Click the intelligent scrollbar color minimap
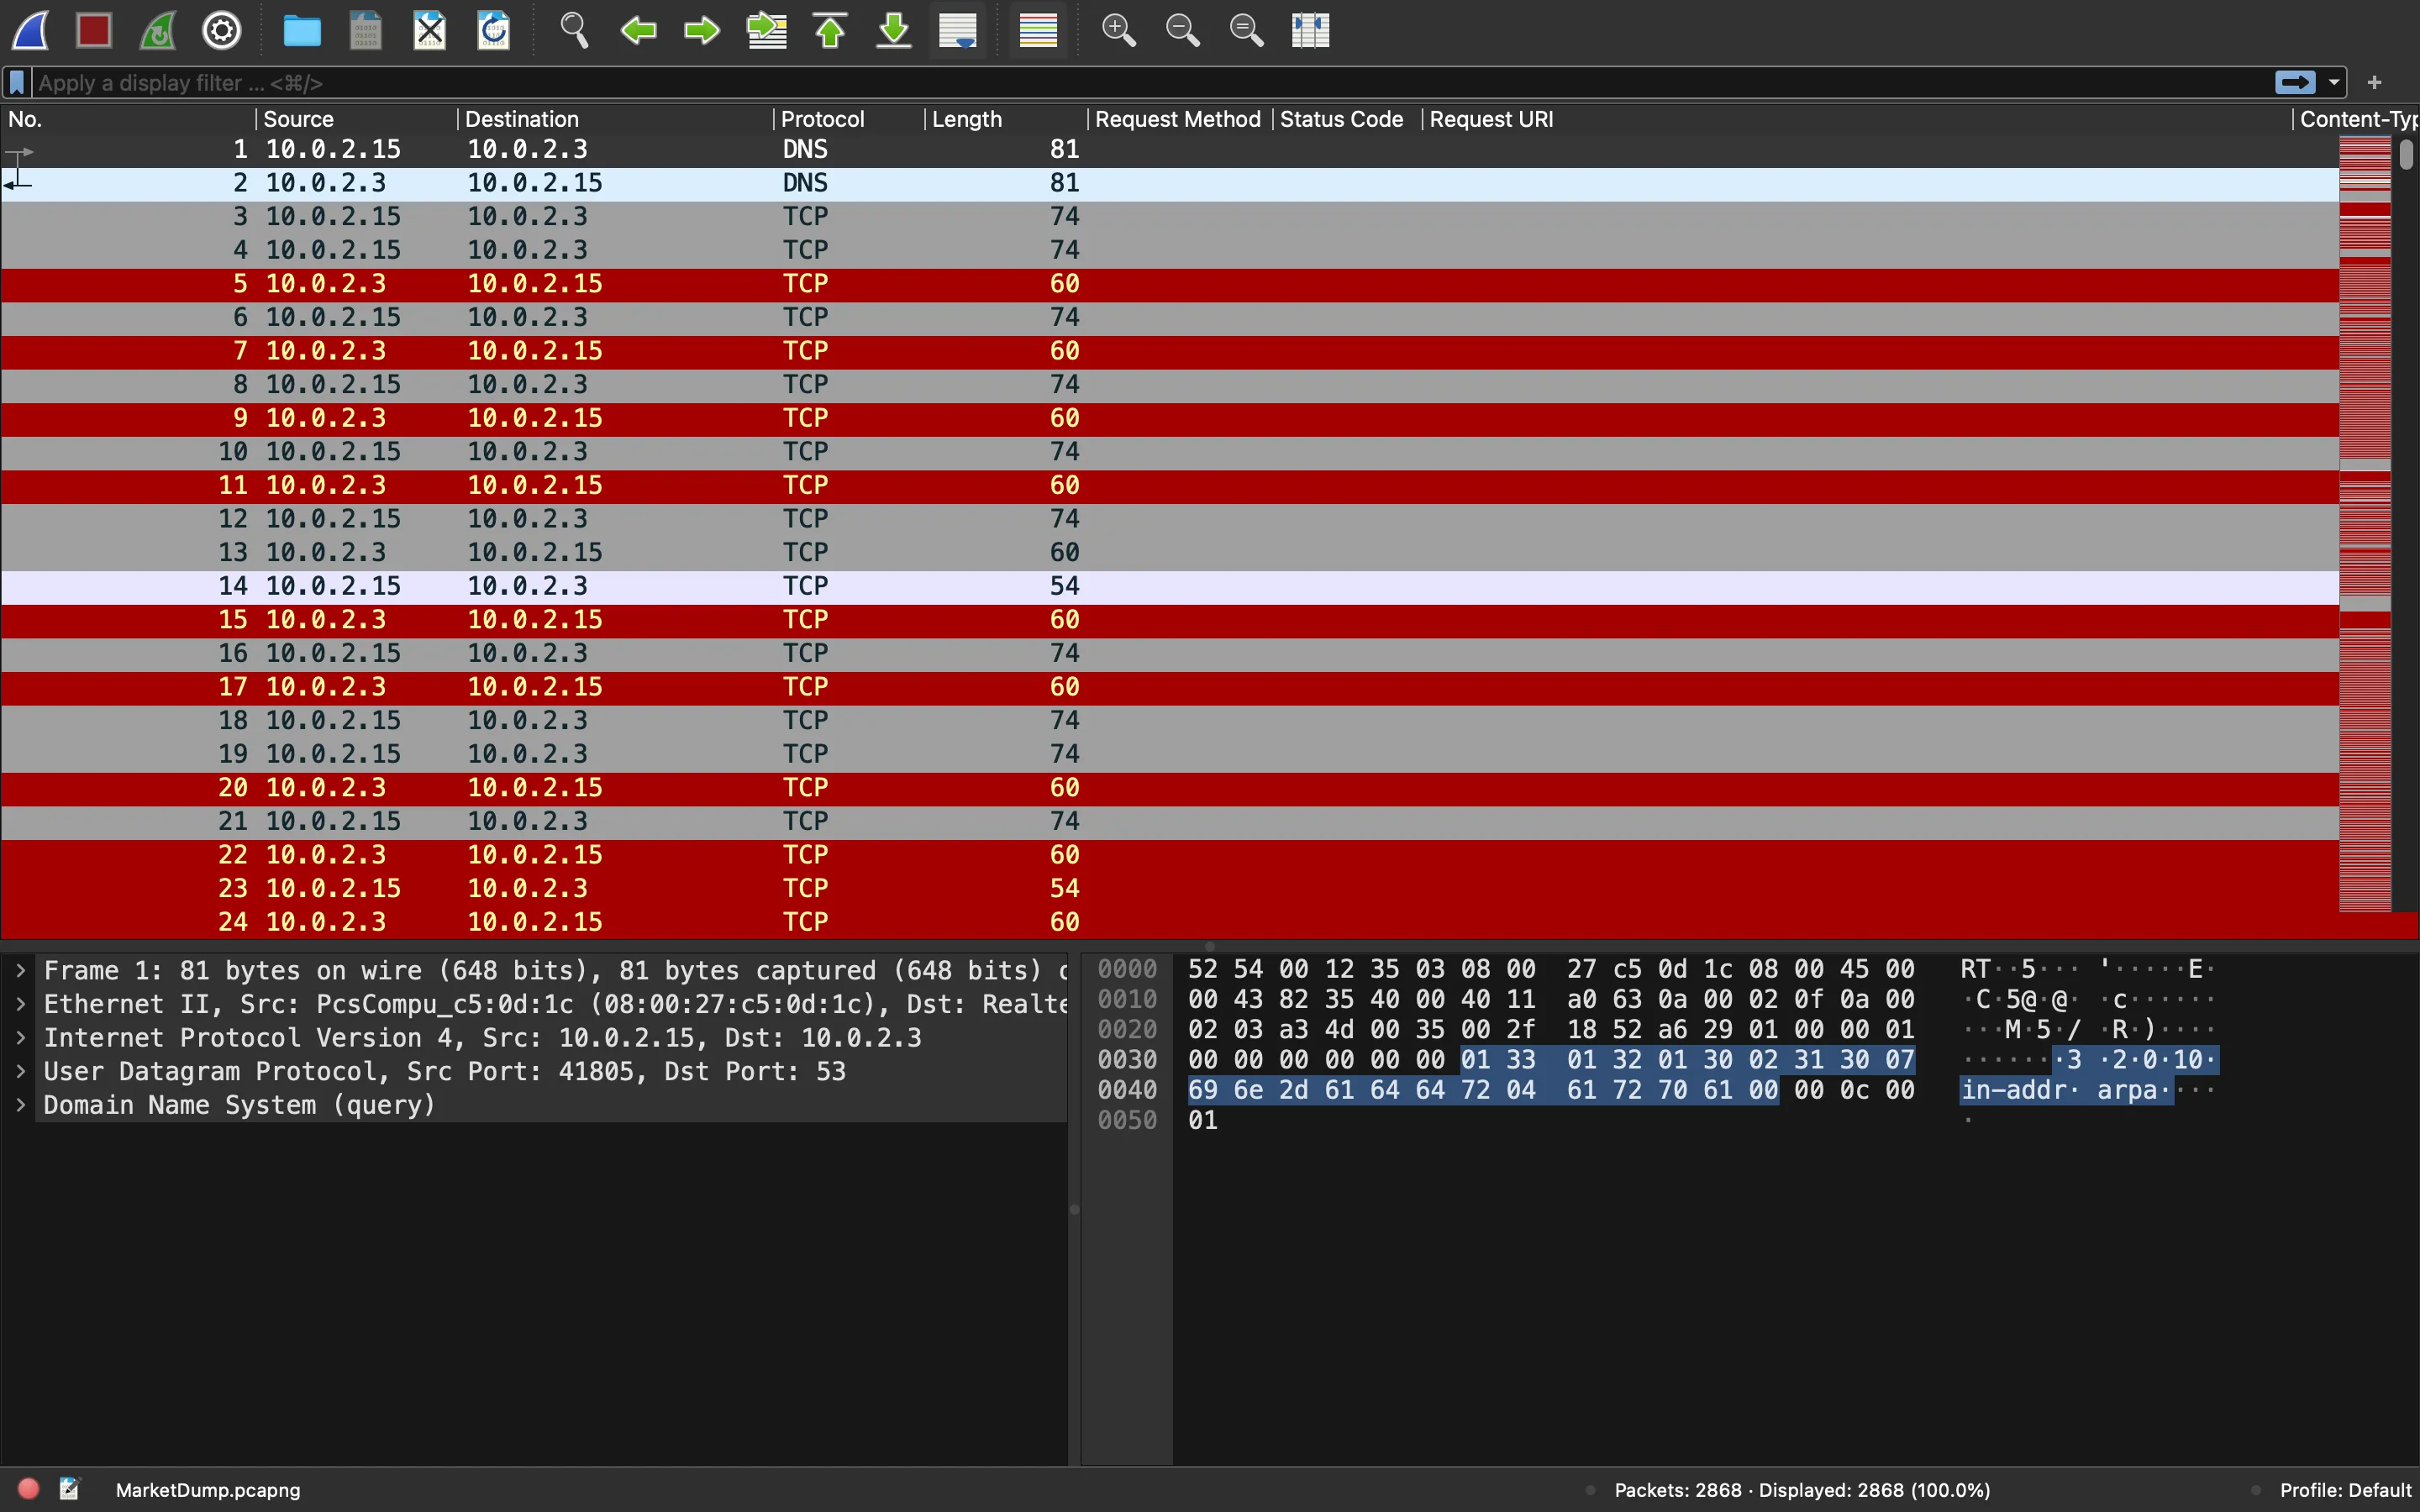2420x1512 pixels. (2365, 523)
